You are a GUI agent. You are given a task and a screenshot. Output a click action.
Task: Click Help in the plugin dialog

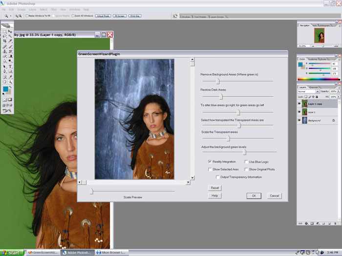(x=215, y=196)
